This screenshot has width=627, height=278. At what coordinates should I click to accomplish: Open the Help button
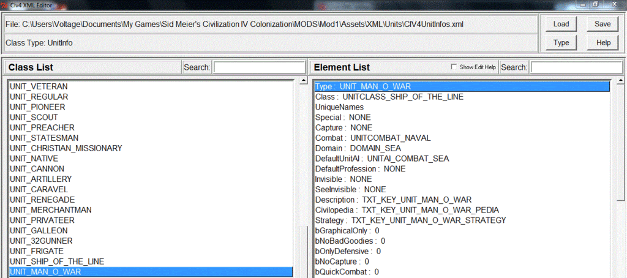tap(603, 42)
